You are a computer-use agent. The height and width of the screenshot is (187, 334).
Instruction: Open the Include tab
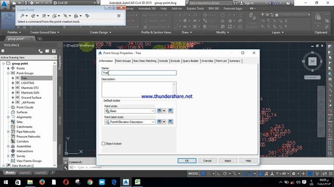point(163,61)
